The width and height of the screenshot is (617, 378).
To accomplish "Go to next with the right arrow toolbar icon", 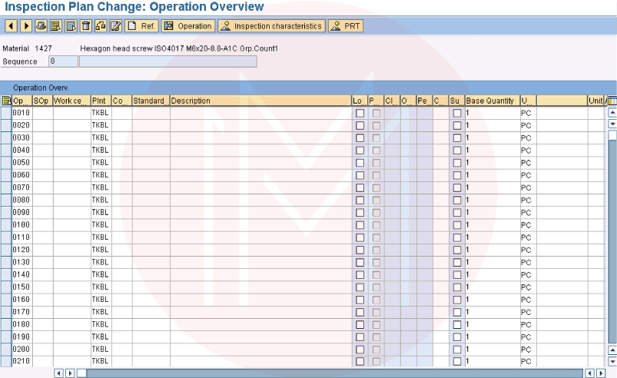I will pyautogui.click(x=26, y=26).
